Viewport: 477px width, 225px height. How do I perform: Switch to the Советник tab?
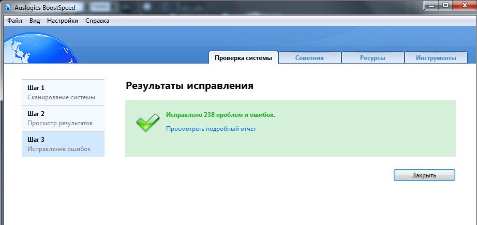pos(310,58)
